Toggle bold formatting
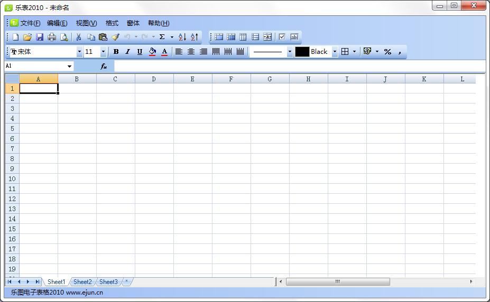 [x=116, y=52]
